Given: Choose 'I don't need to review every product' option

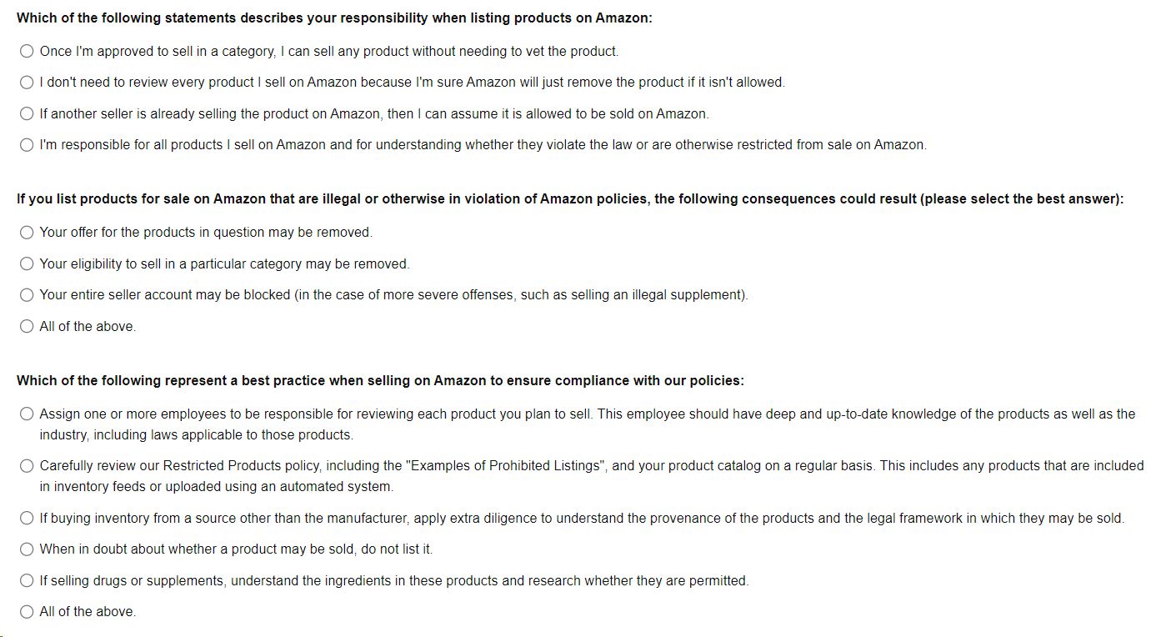Looking at the screenshot, I should 27,83.
